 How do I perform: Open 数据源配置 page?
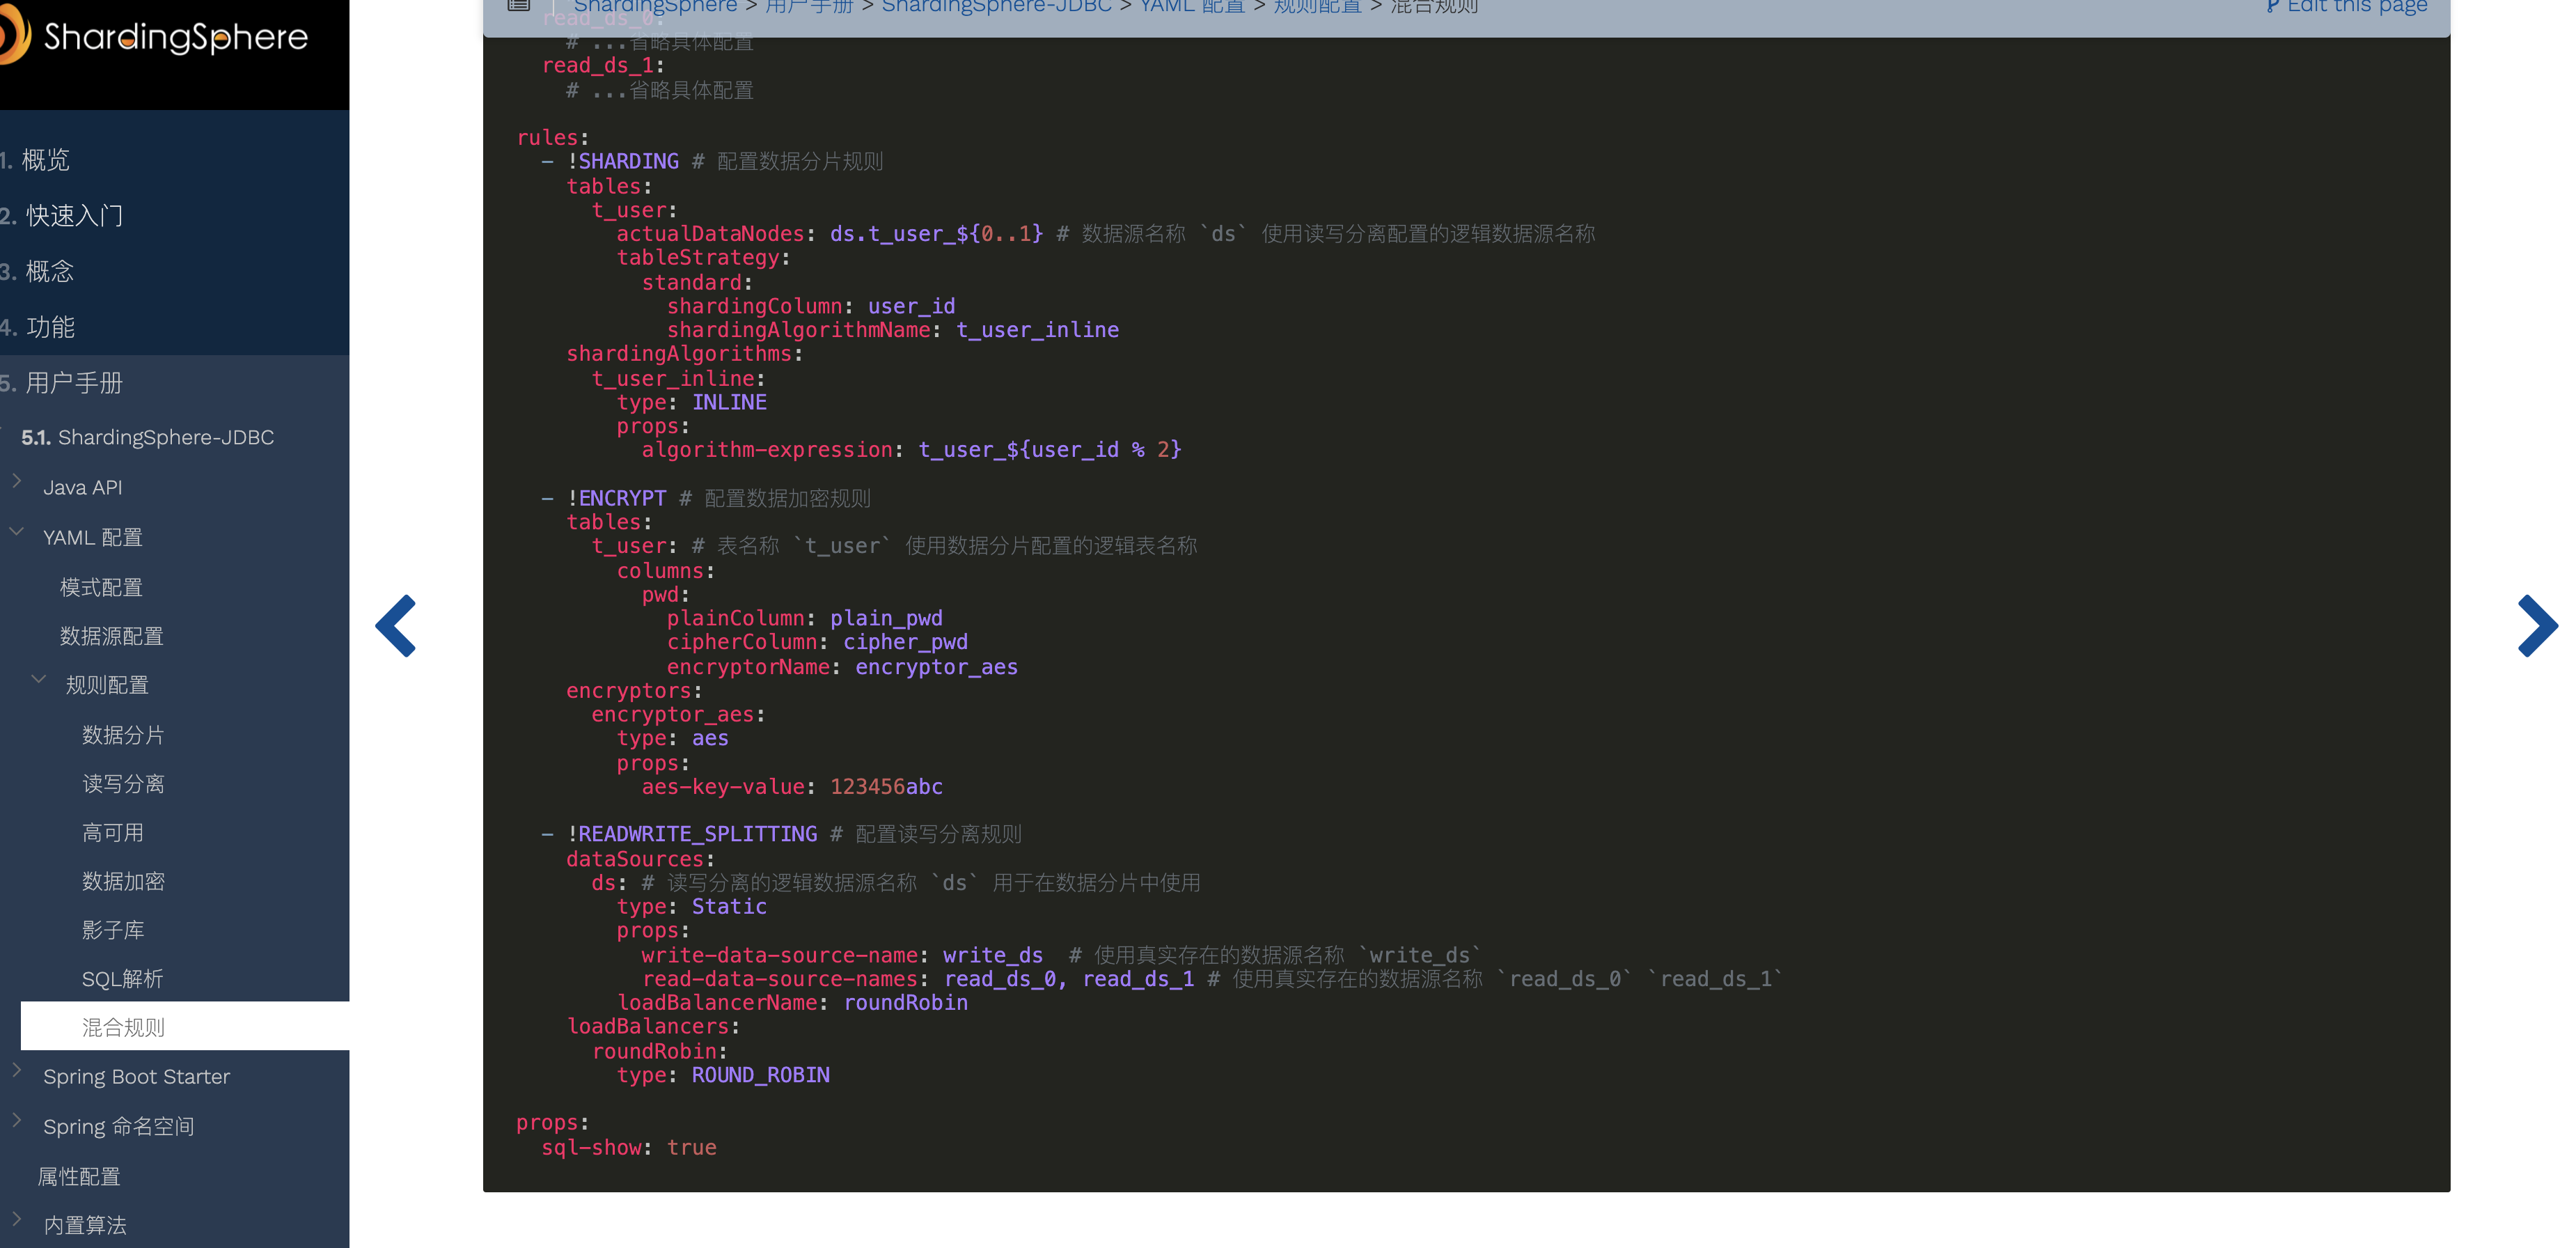coord(112,637)
